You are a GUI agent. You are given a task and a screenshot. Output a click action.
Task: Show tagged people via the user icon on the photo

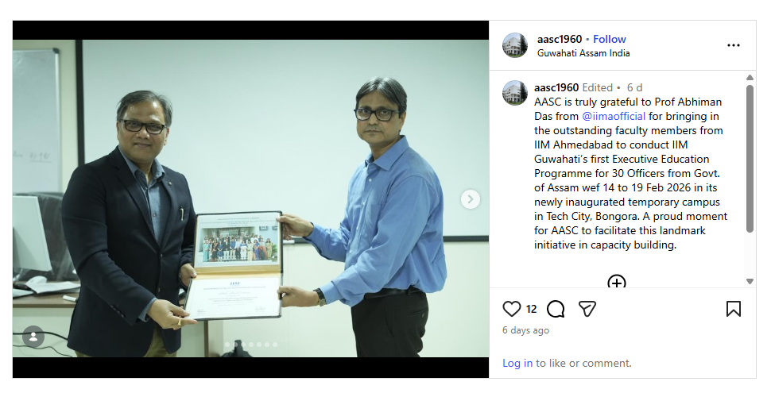point(33,337)
